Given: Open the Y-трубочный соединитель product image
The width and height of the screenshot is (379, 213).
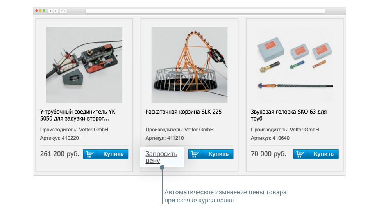Looking at the screenshot, I should [x=84, y=65].
